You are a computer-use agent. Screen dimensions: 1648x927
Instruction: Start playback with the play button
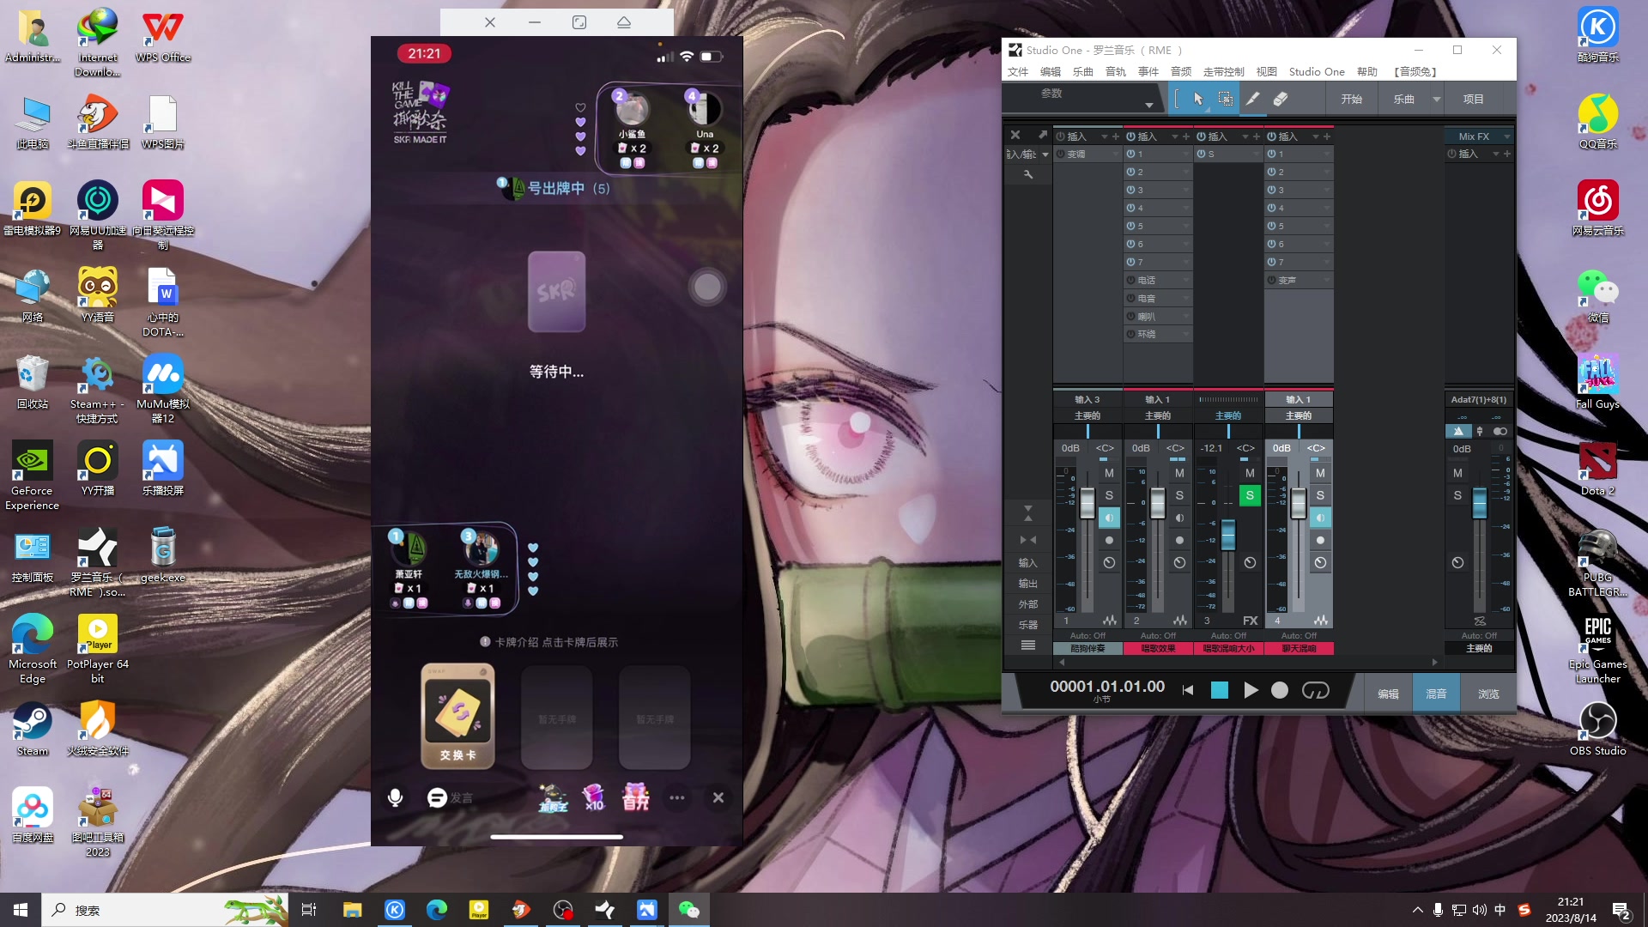[x=1251, y=690]
